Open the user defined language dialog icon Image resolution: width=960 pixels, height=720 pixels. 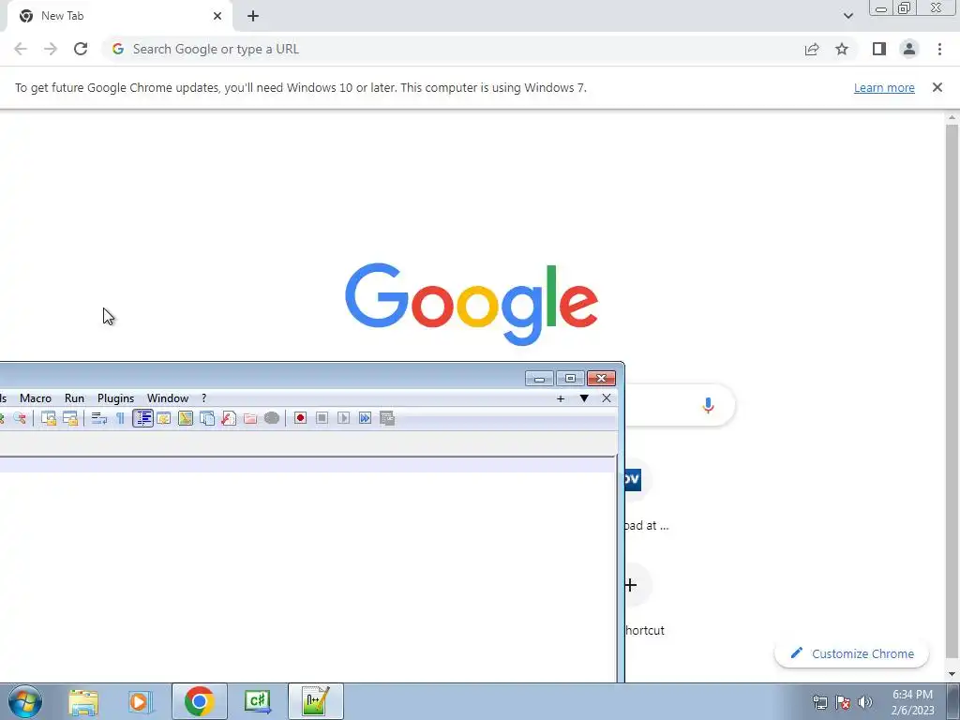tap(164, 418)
